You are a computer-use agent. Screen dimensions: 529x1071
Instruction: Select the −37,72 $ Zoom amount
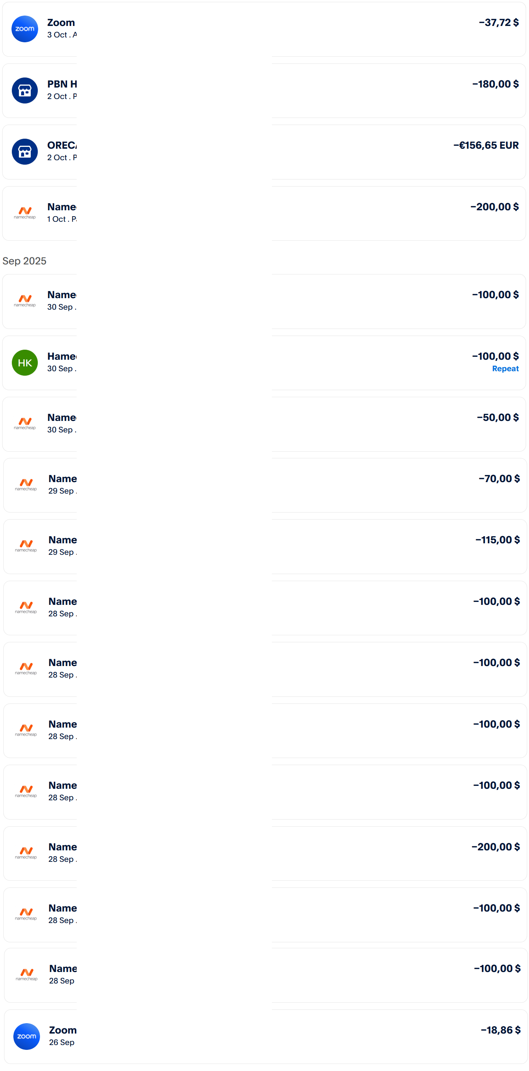coord(498,23)
